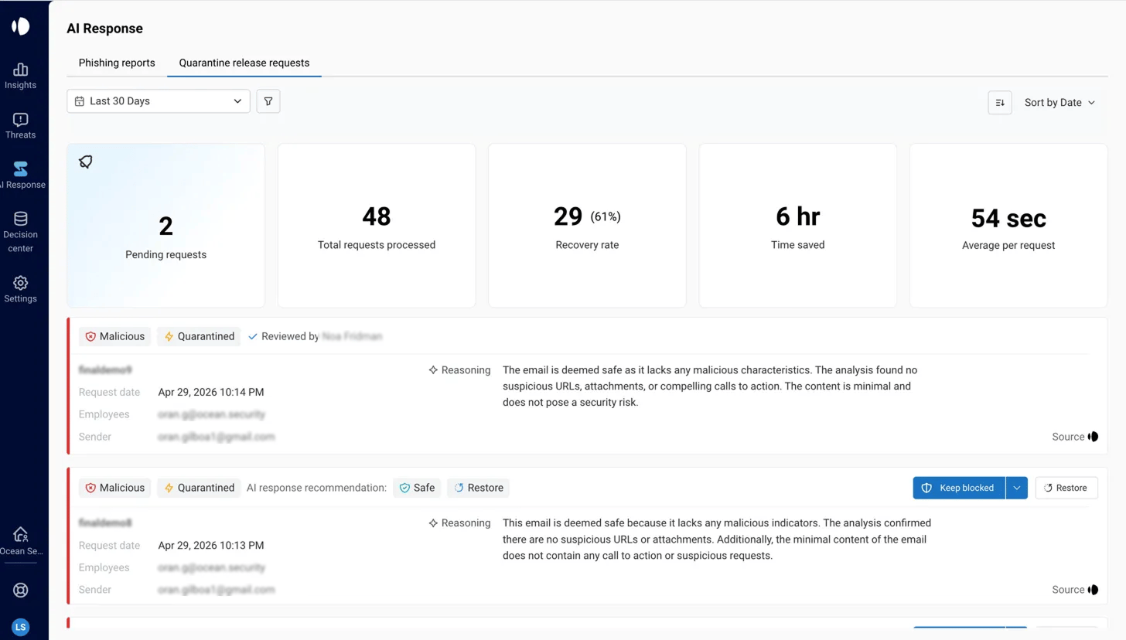Click the 61% recovery percentage
The height and width of the screenshot is (640, 1126).
coord(606,217)
